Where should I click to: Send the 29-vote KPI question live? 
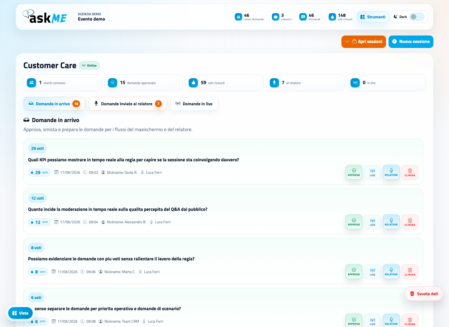tap(373, 172)
